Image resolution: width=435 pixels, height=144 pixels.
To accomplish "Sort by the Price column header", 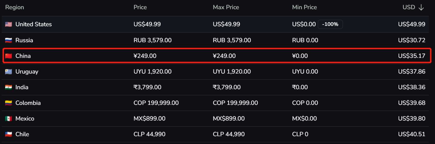I will (x=140, y=7).
